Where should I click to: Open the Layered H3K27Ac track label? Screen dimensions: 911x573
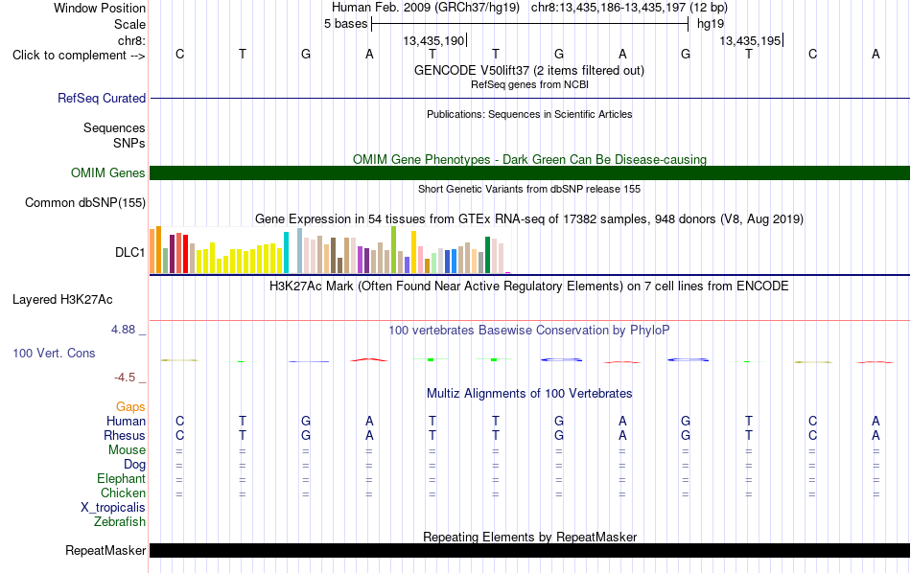tap(62, 300)
